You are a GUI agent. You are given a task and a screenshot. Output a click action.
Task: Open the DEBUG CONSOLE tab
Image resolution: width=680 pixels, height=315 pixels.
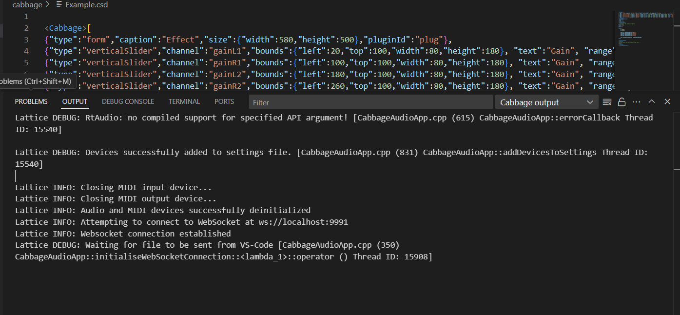click(x=128, y=101)
